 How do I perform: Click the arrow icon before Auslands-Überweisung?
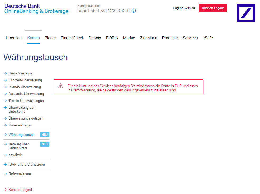click(5, 94)
